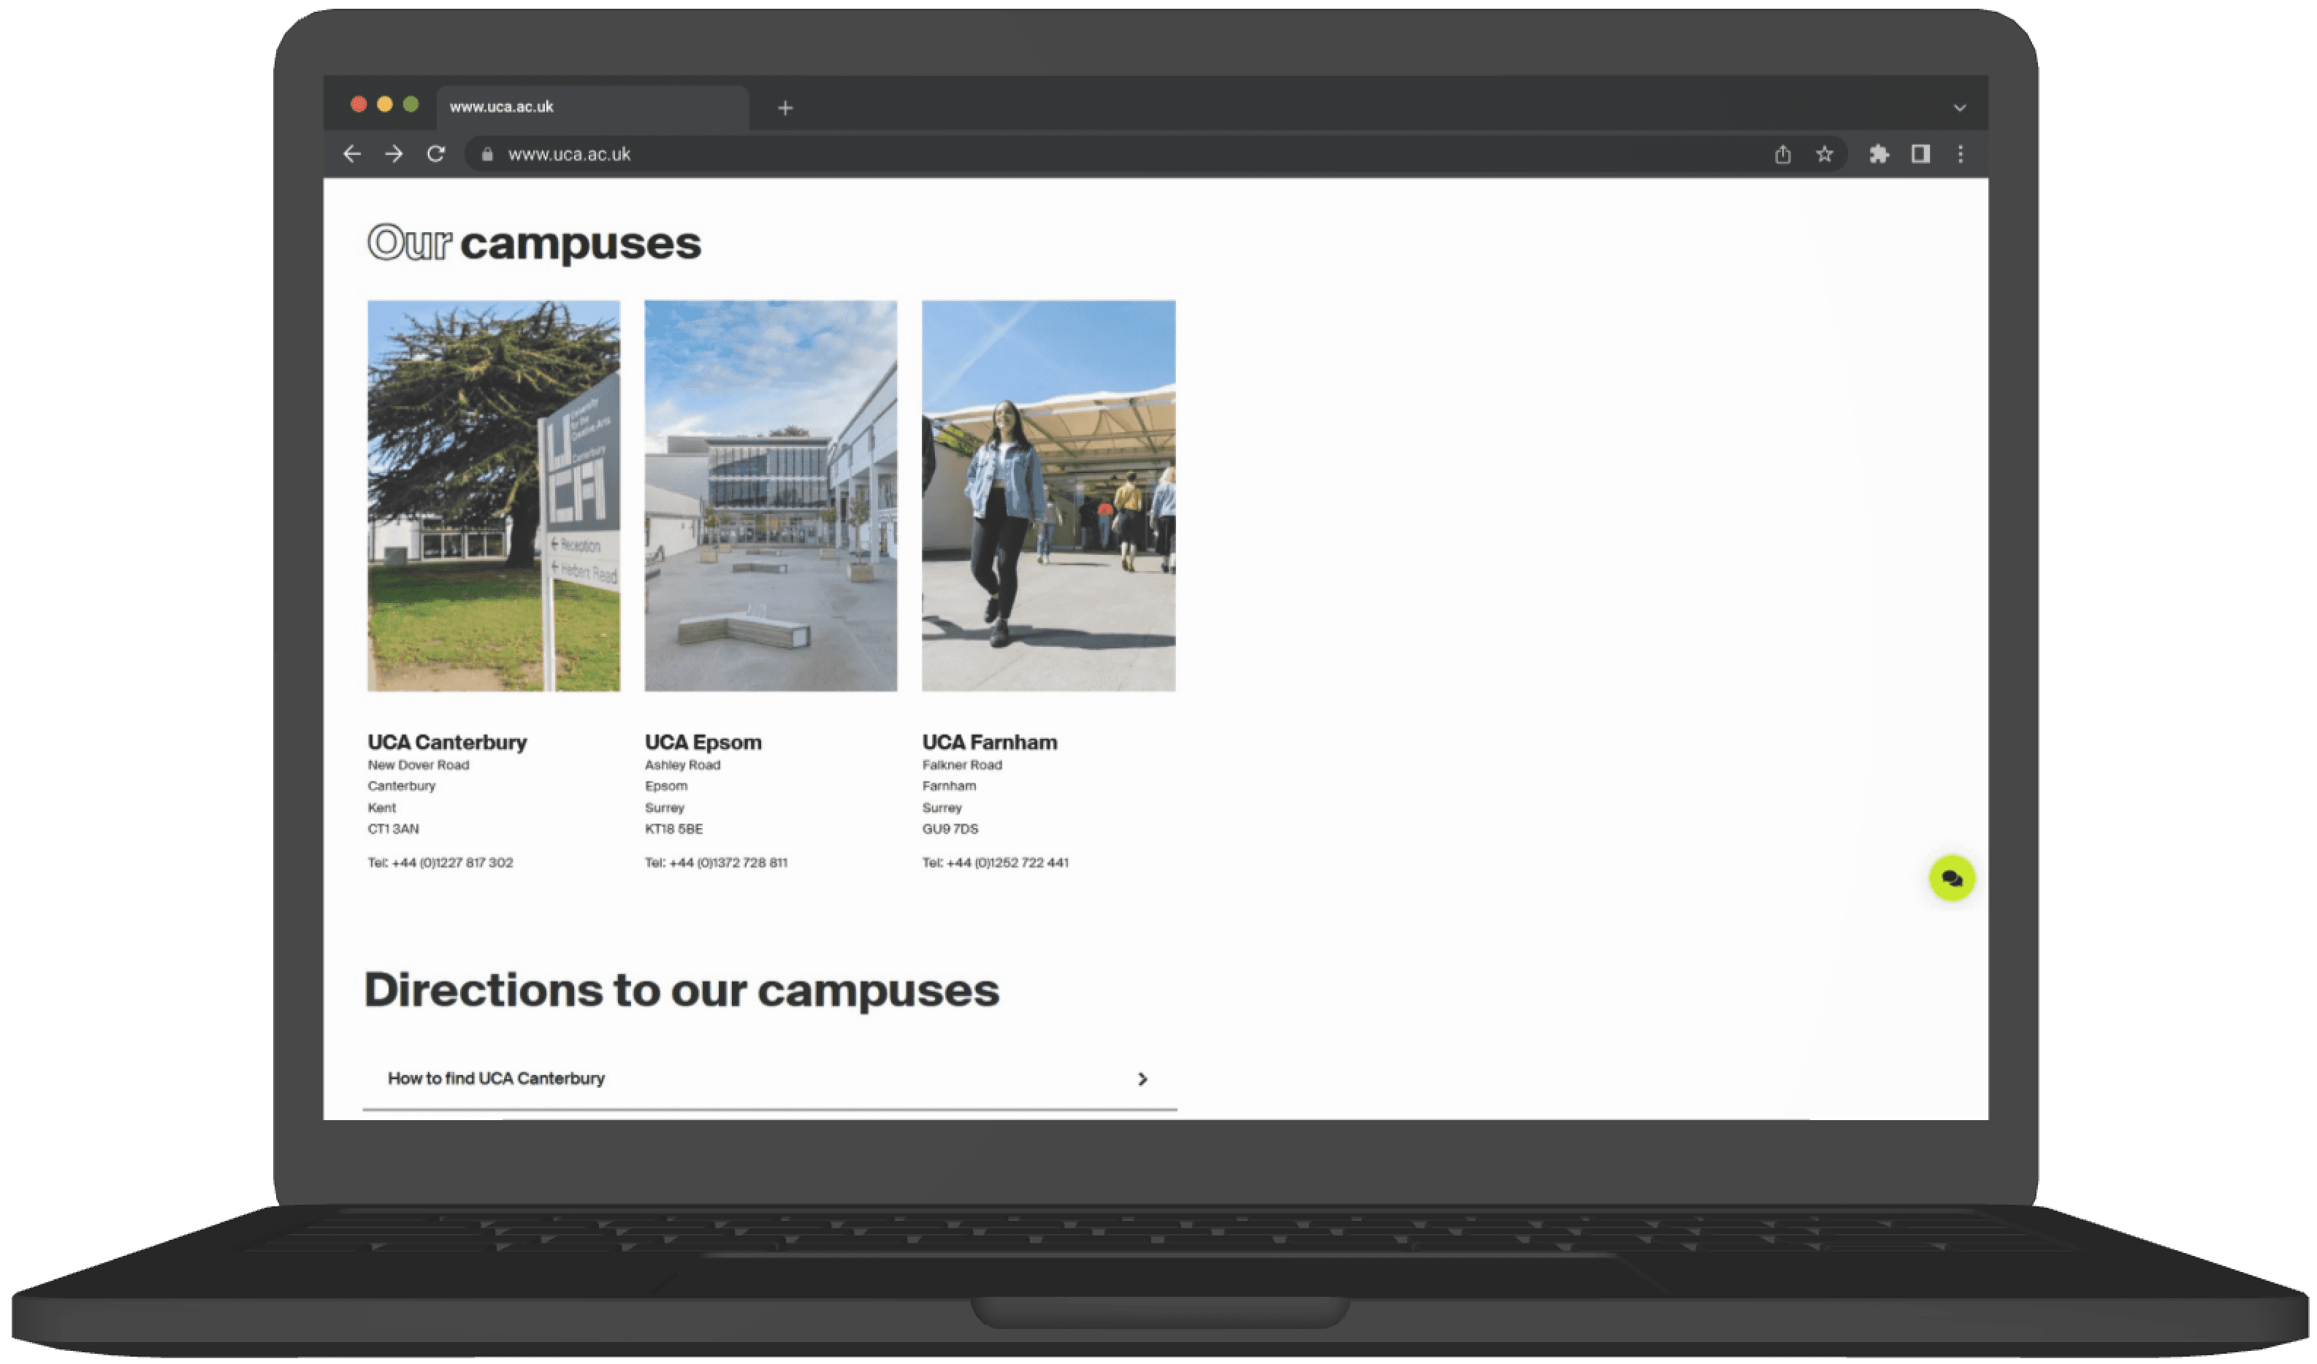Toggle the browser side panel icon
The width and height of the screenshot is (2317, 1364).
(1920, 154)
